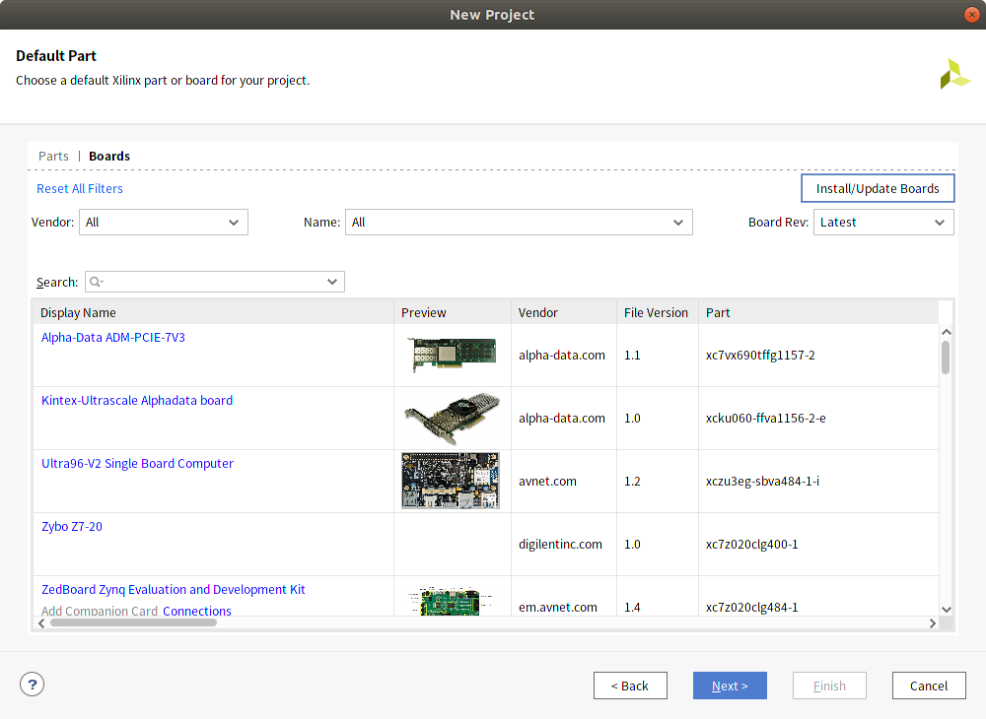The image size is (986, 719).
Task: Focus the Search input field
Action: pos(214,282)
